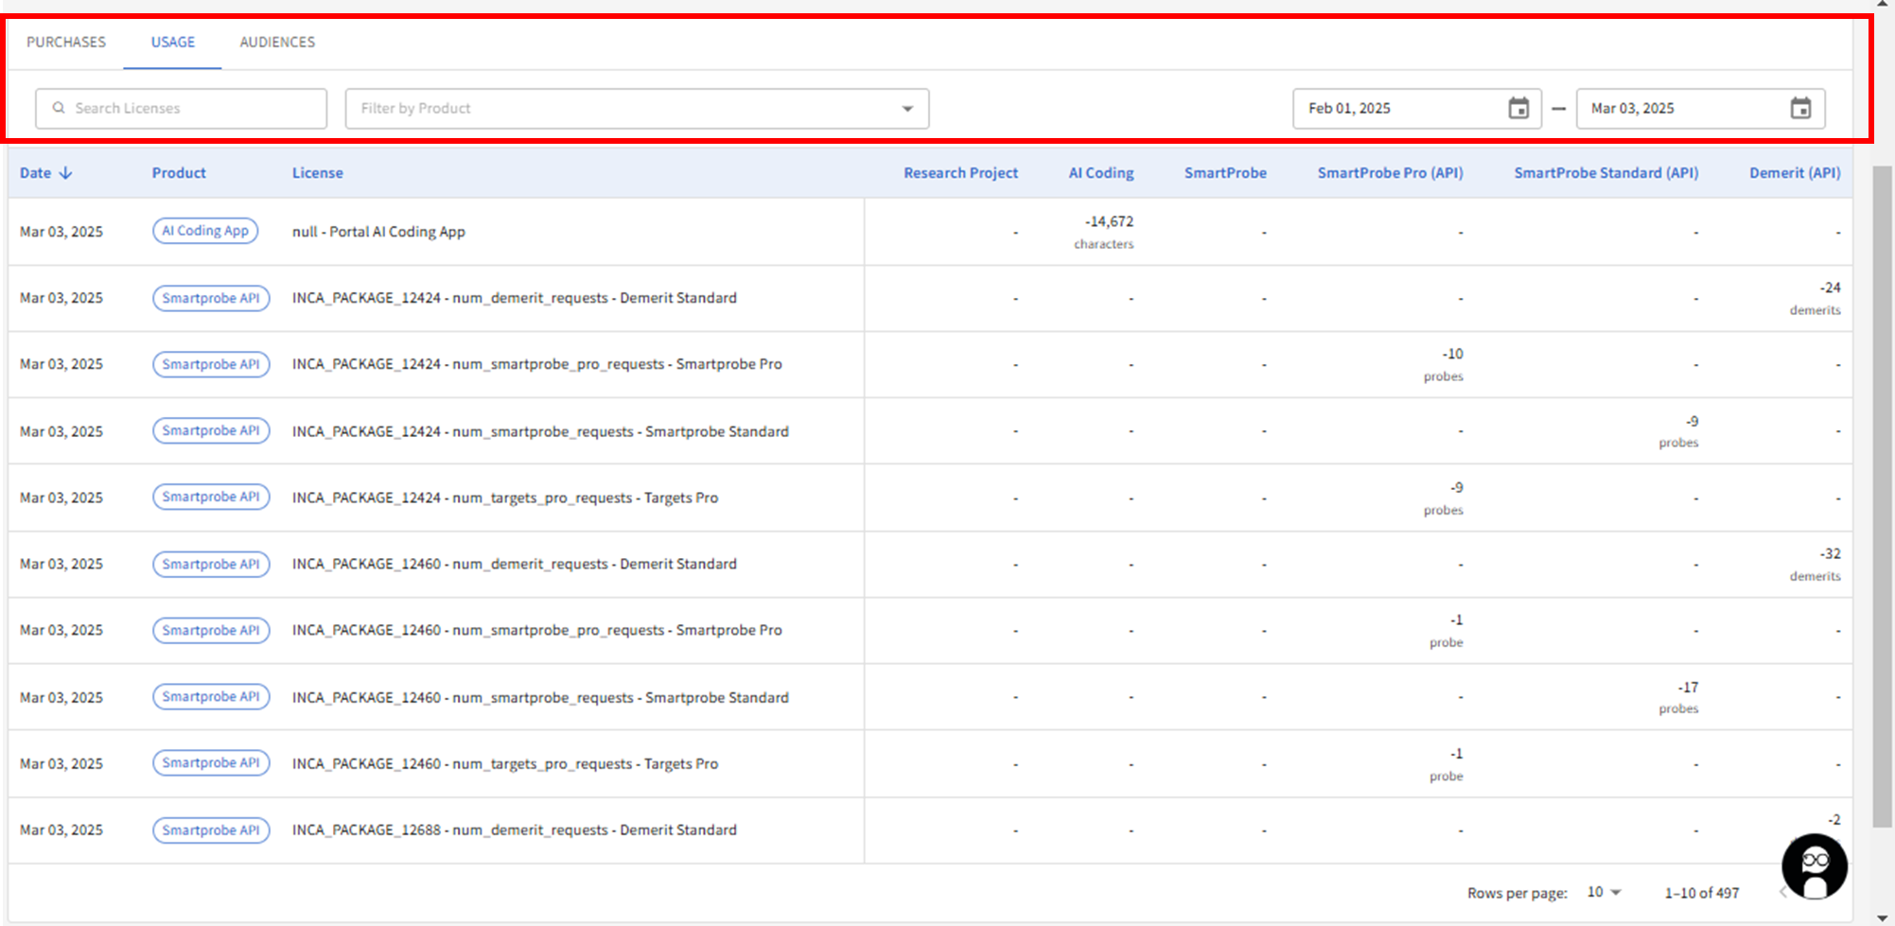Click the -14,672 characters AI Coding value
The image size is (1895, 926).
[x=1104, y=232]
